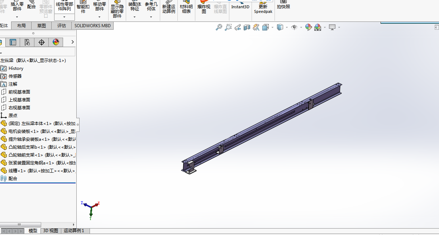Switch to SOLIDWORKS MBD tab
Image resolution: width=439 pixels, height=235 pixels.
(x=93, y=26)
